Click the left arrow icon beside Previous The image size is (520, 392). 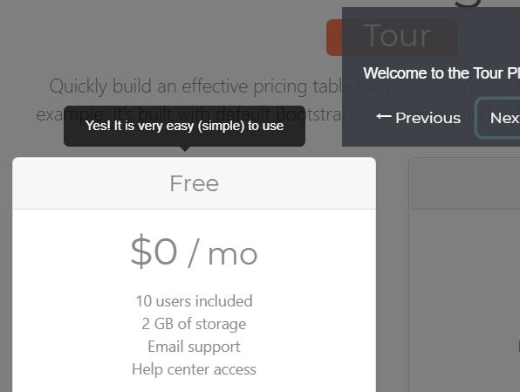[384, 116]
